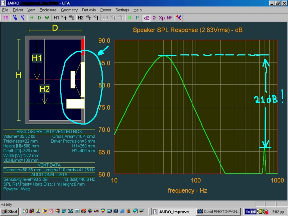Image resolution: width=288 pixels, height=216 pixels.
Task: Click the green D depth toolbar button
Action: coord(39,18)
